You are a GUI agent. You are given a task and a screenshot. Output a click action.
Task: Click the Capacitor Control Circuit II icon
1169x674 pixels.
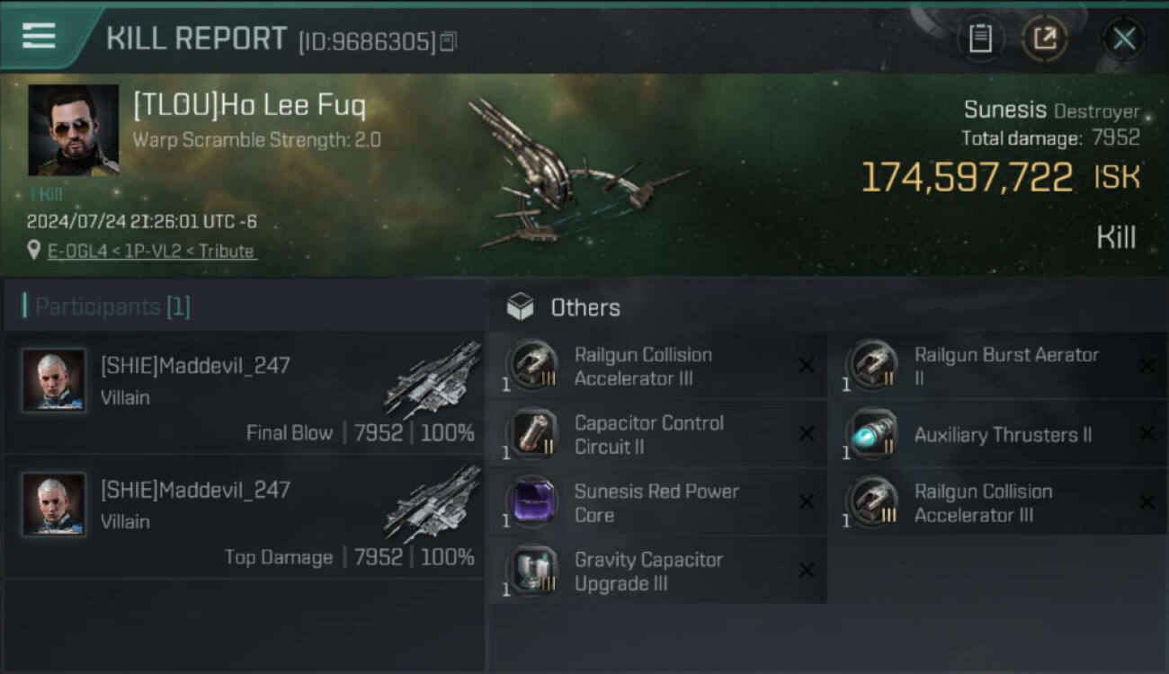[x=532, y=434]
